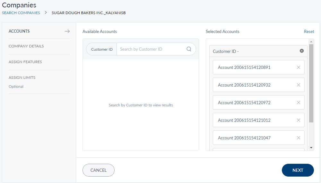The image size is (321, 183).
Task: Open Assign Limits optional step
Action: click(22, 78)
